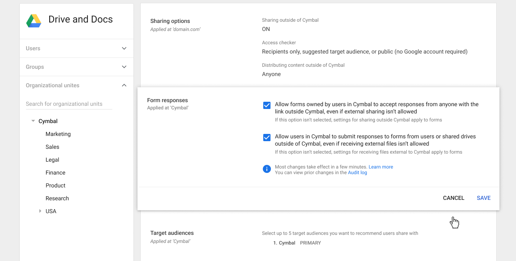The width and height of the screenshot is (516, 261).
Task: Click the Access checker recipients value text
Action: click(365, 51)
